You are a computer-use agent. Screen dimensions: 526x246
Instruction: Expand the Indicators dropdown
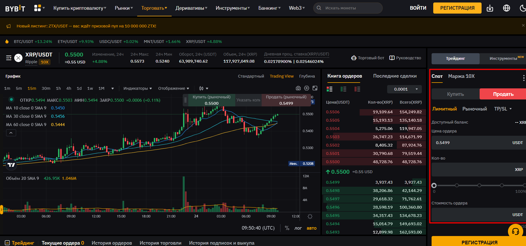(x=137, y=88)
